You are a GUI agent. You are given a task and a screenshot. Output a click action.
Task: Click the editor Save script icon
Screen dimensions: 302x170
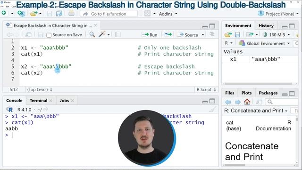point(41,34)
